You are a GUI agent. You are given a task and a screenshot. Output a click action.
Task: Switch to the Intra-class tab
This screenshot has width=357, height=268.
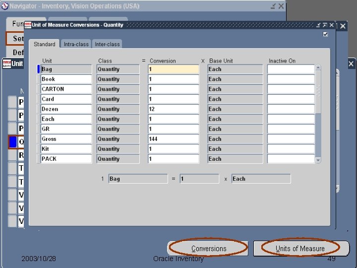click(x=76, y=44)
